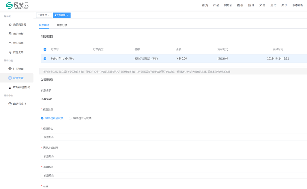Screen dimensions: 307x189
Task: Click the 网站云文档 help icon
Action: click(10, 104)
